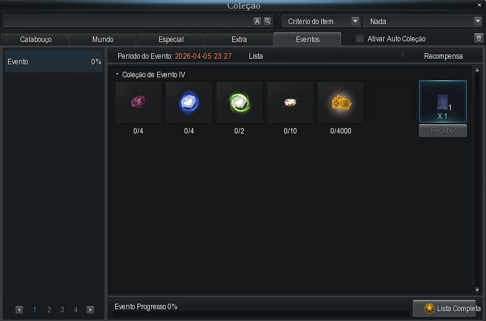Click the trash bin icon
Screen dimensions: 486x321
(478, 38)
